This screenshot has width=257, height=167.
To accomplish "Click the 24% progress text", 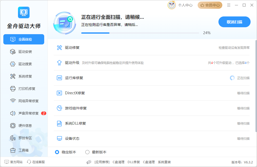I will click(x=207, y=33).
